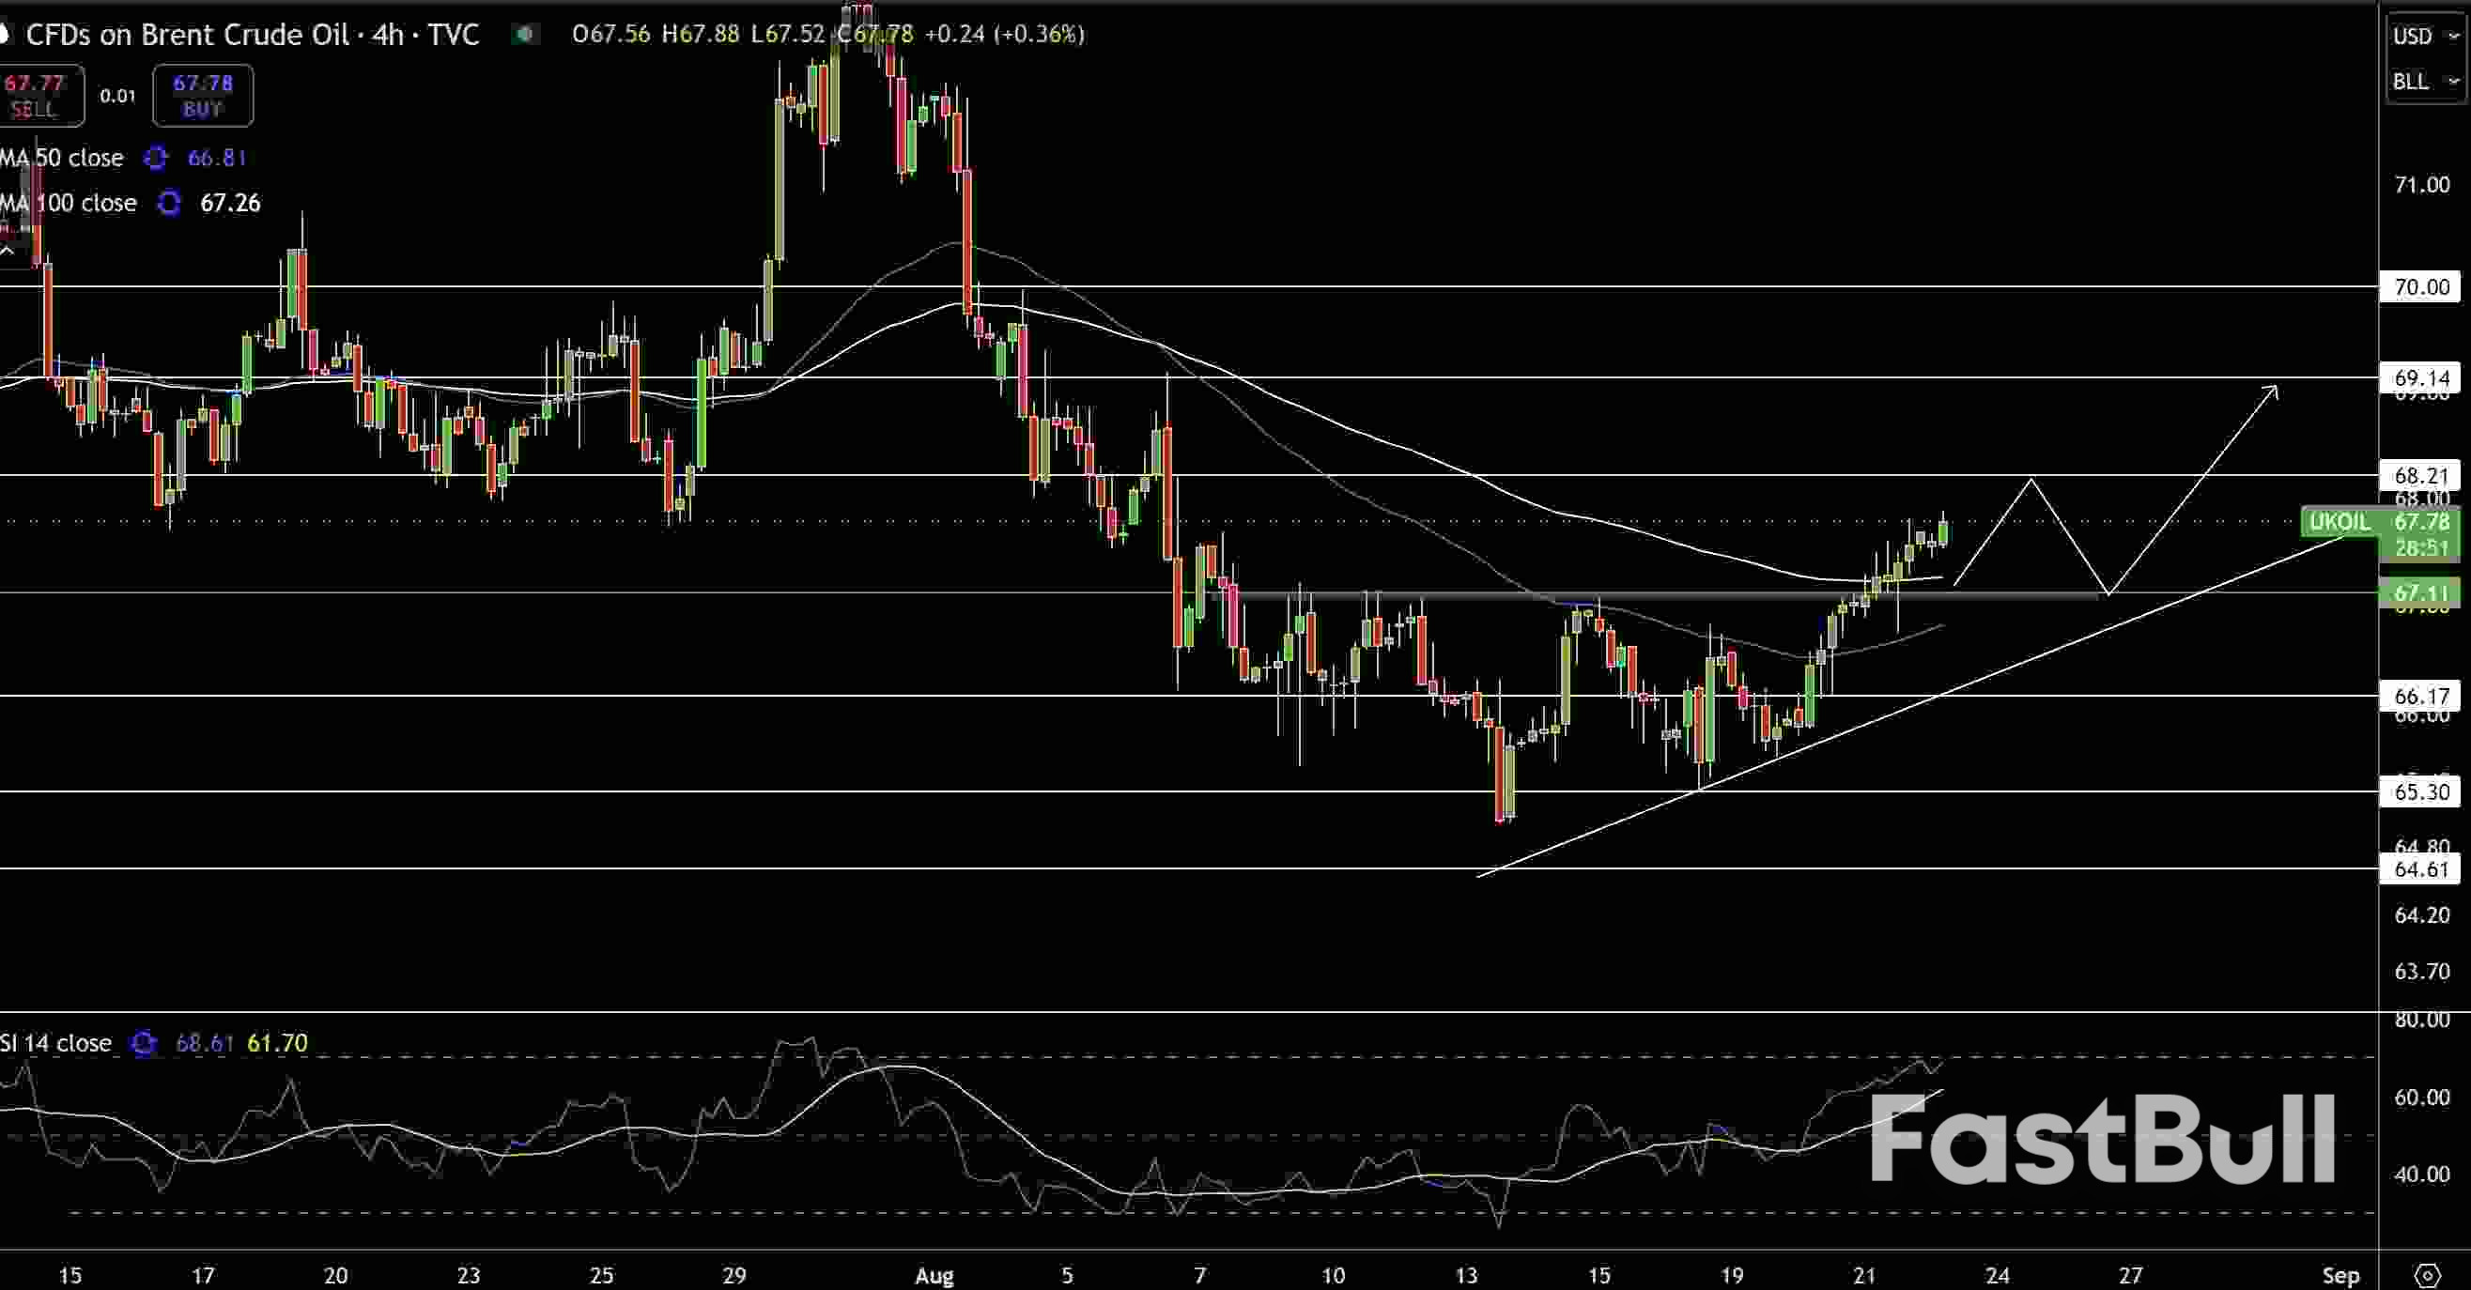
Task: Toggle the eye icon beside the chart title
Action: point(524,35)
